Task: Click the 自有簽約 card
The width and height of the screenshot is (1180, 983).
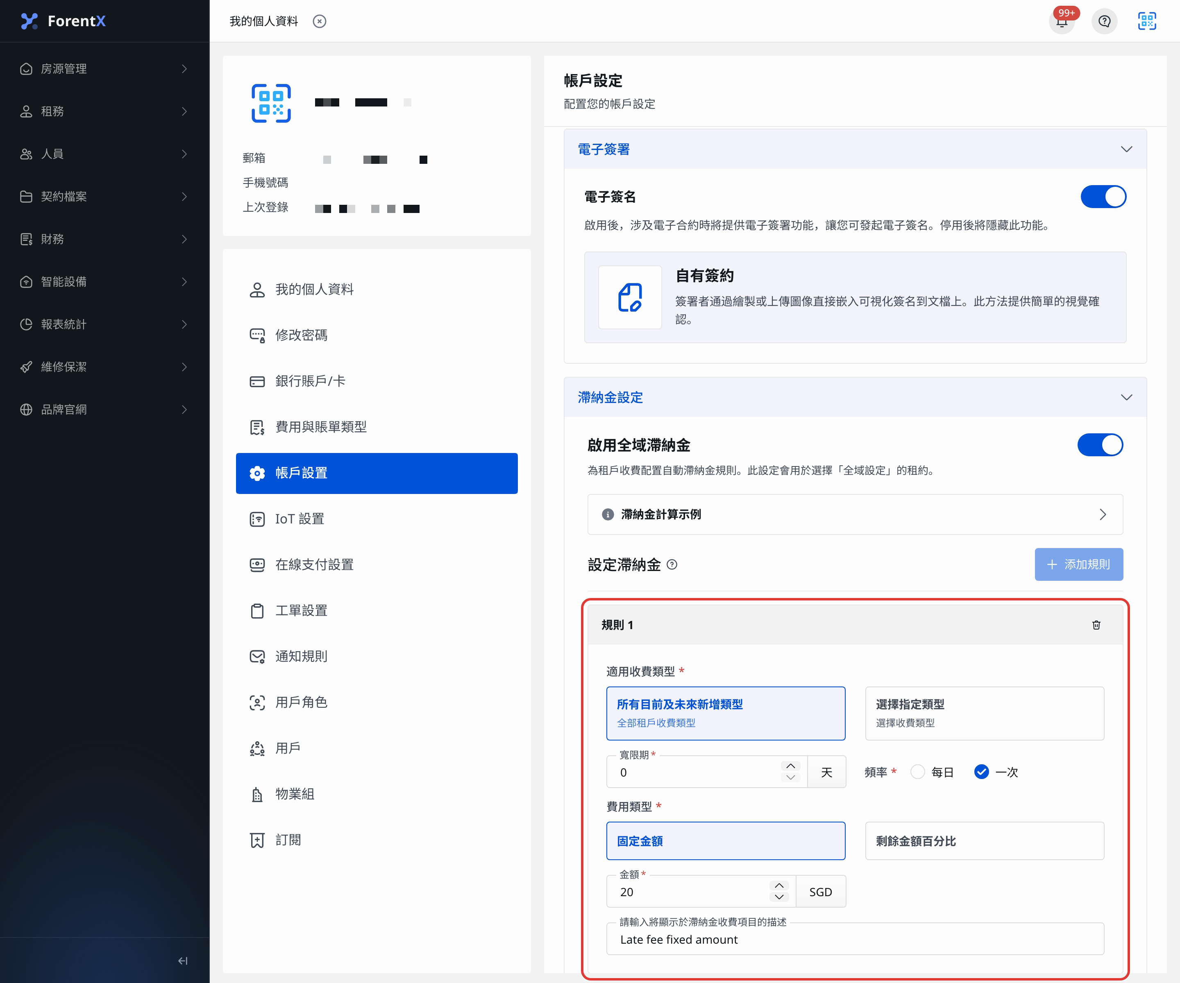Action: [855, 297]
